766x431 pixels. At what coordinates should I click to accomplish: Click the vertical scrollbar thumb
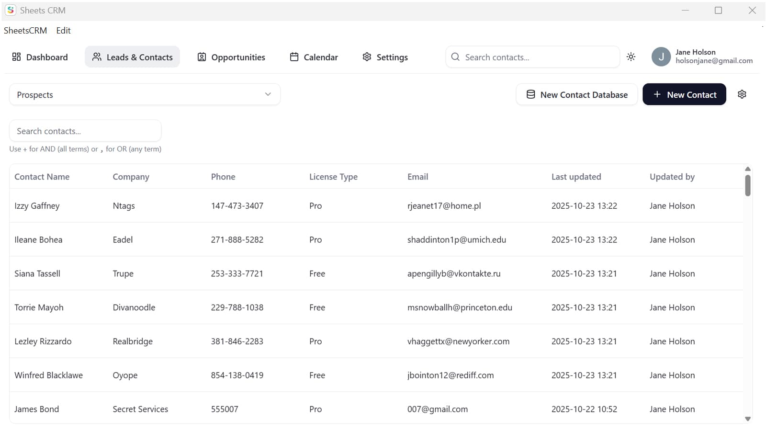(x=748, y=185)
